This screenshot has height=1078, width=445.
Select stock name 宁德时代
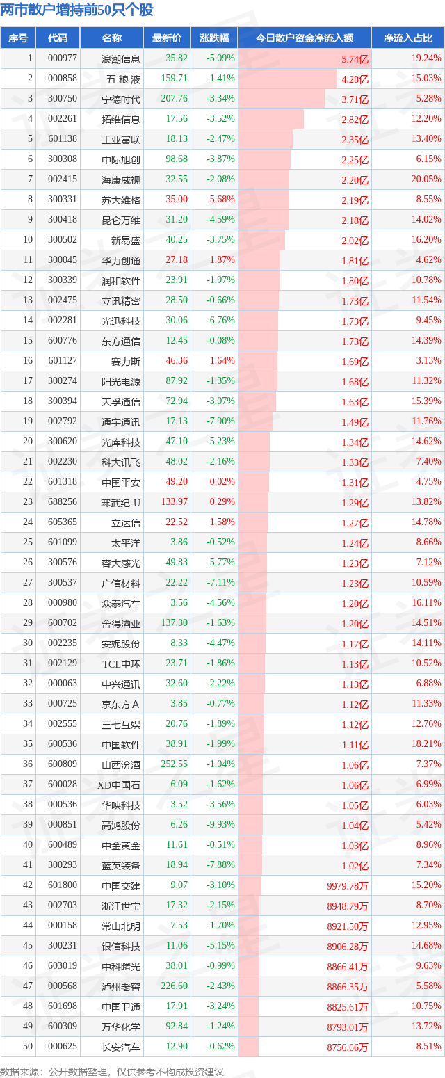click(x=122, y=99)
